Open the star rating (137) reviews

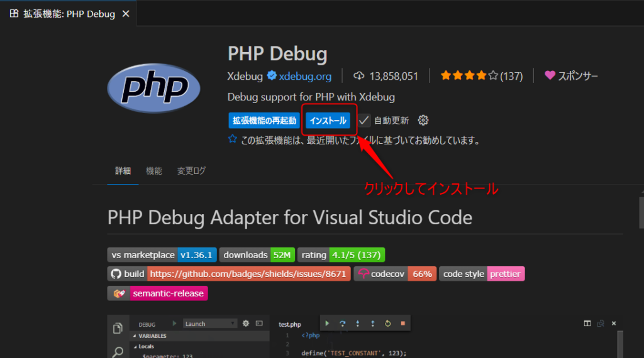pos(481,76)
